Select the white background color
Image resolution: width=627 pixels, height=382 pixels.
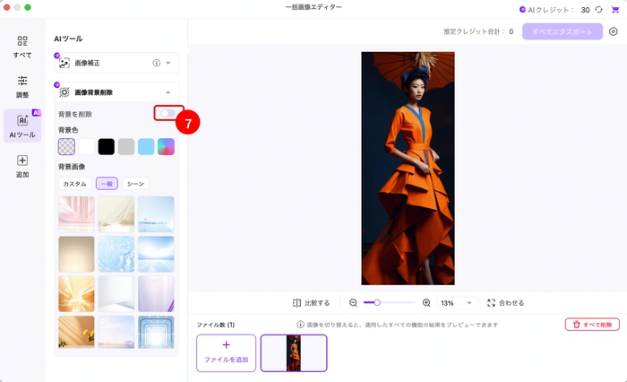[x=86, y=146]
